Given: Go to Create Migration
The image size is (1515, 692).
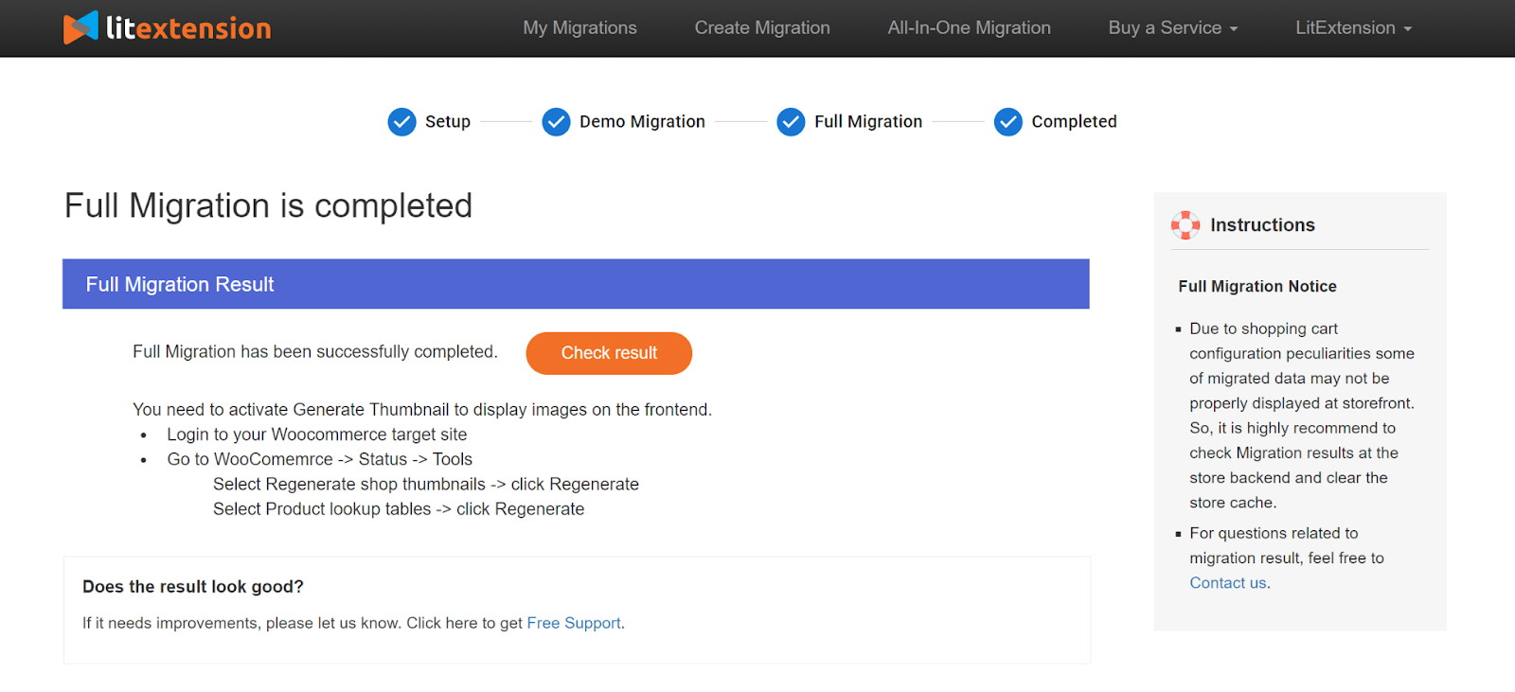Looking at the screenshot, I should tap(762, 28).
